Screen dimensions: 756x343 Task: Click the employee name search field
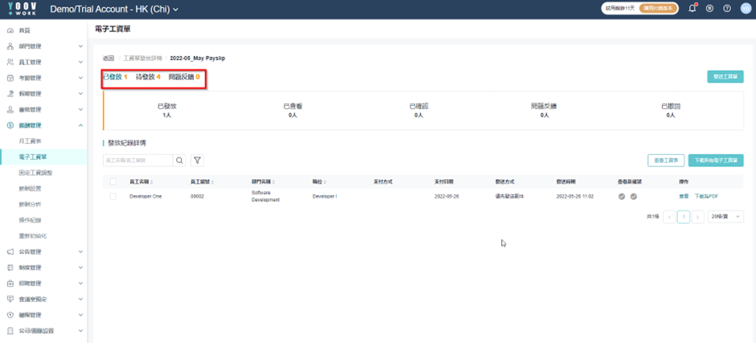coord(138,161)
